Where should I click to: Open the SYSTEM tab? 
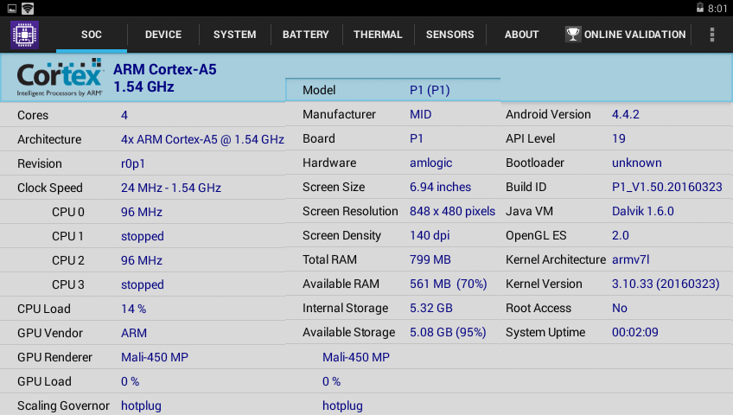(234, 35)
